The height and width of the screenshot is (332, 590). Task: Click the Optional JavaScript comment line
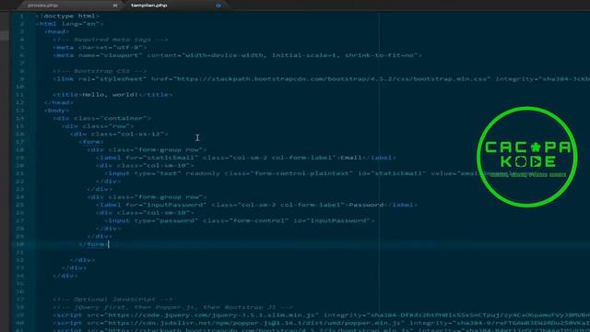point(112,300)
